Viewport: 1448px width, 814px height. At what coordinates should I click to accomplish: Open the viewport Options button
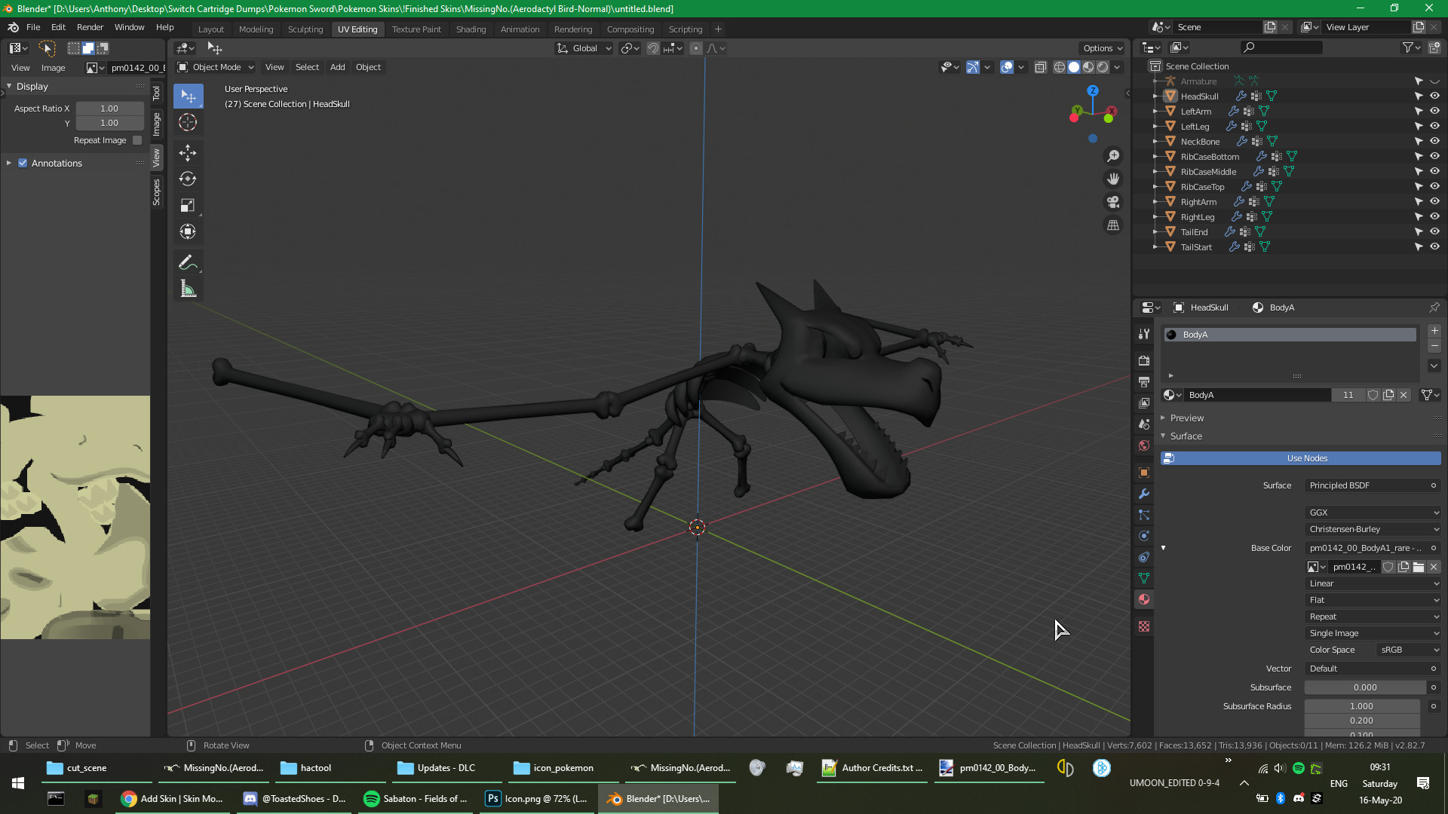point(1102,48)
